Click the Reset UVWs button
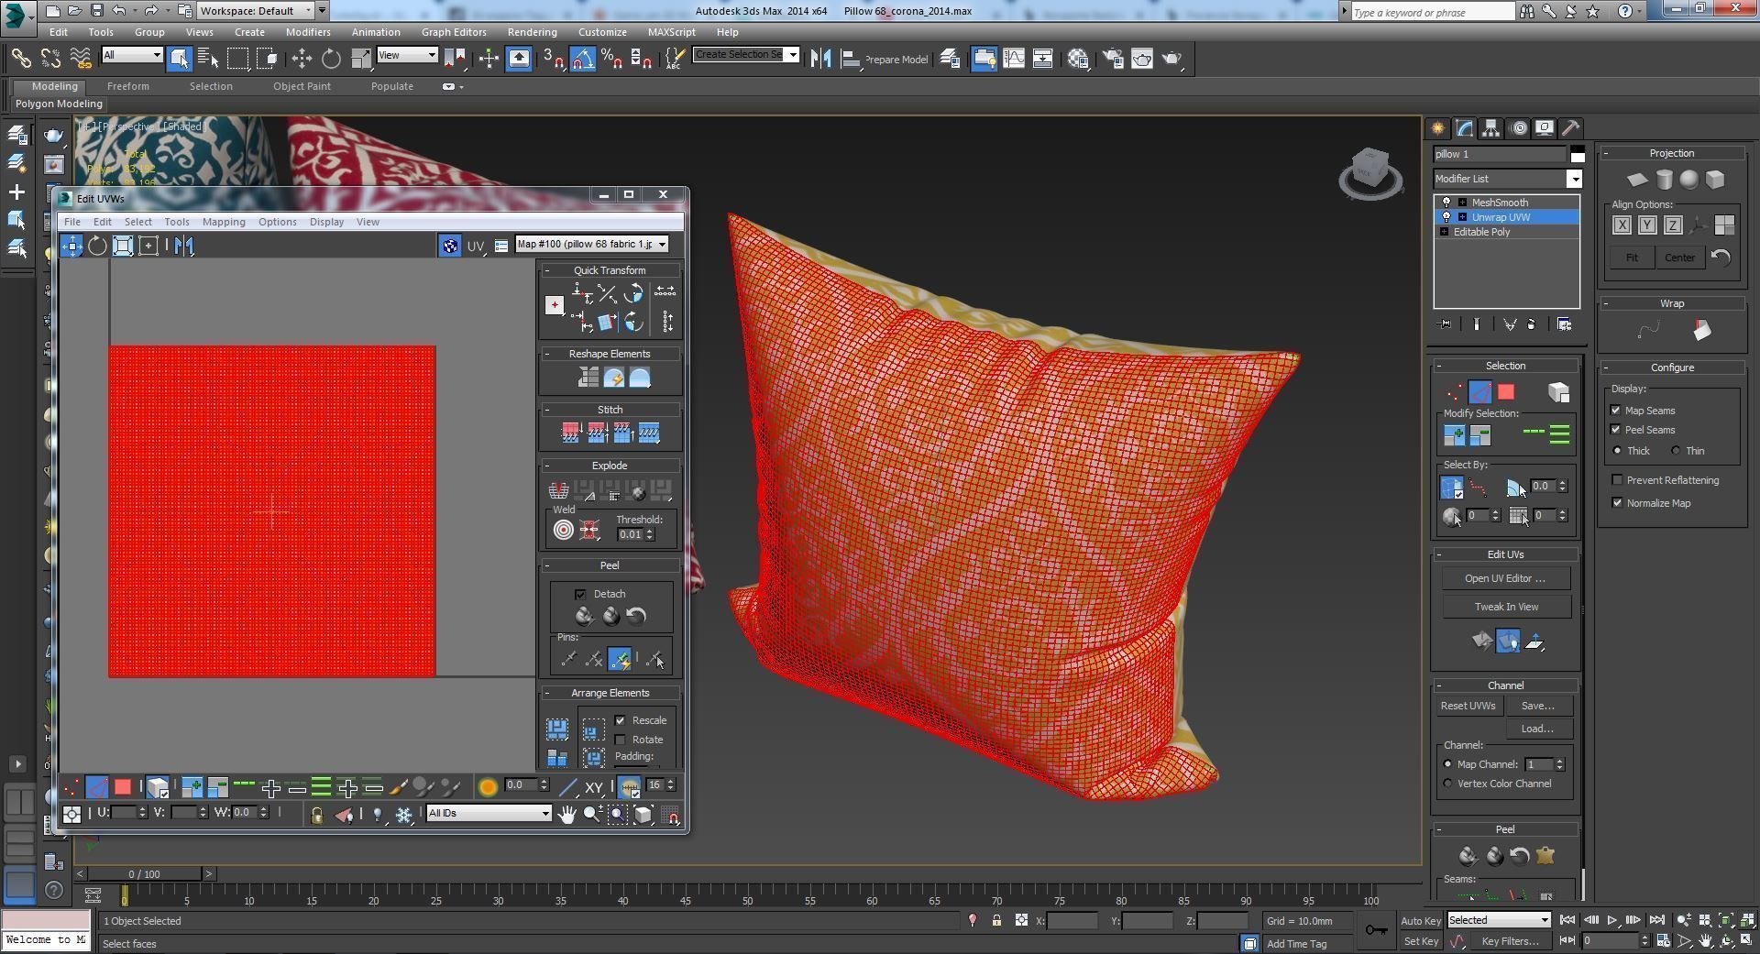 click(x=1468, y=706)
